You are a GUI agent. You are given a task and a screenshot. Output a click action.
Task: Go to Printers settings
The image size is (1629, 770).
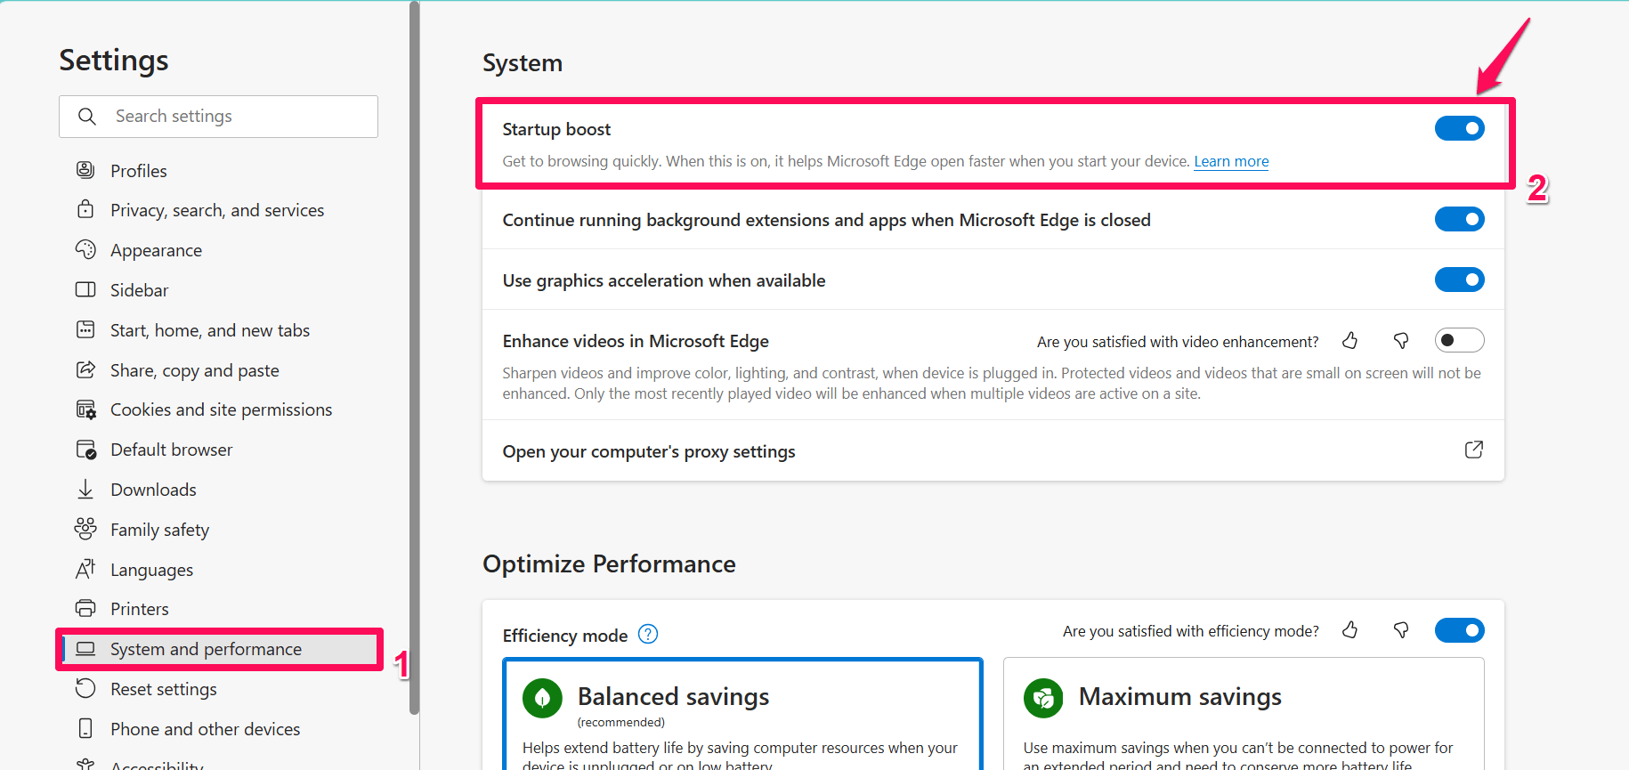click(x=139, y=609)
